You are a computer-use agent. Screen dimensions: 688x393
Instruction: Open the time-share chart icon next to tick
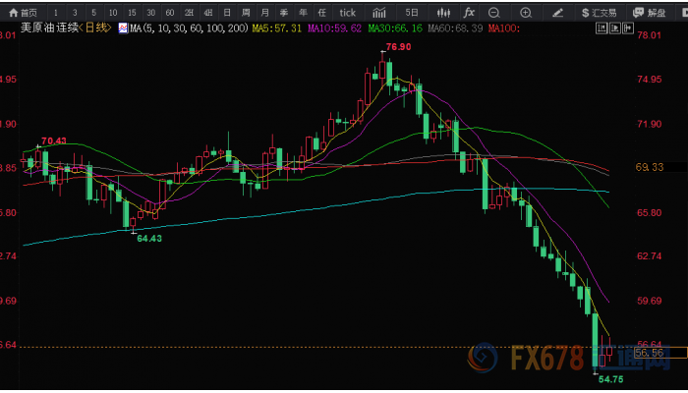(379, 12)
